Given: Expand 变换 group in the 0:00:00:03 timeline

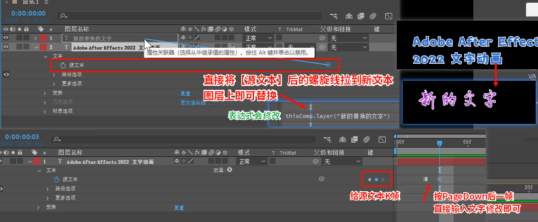Looking at the screenshot, I should [x=39, y=207].
